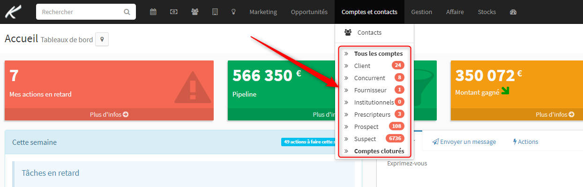Open the Marketing menu
Image resolution: width=583 pixels, height=187 pixels.
click(x=263, y=12)
